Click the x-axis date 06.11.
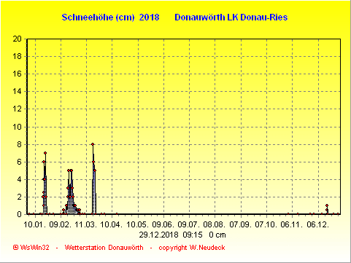351x263 pixels. tap(292, 224)
